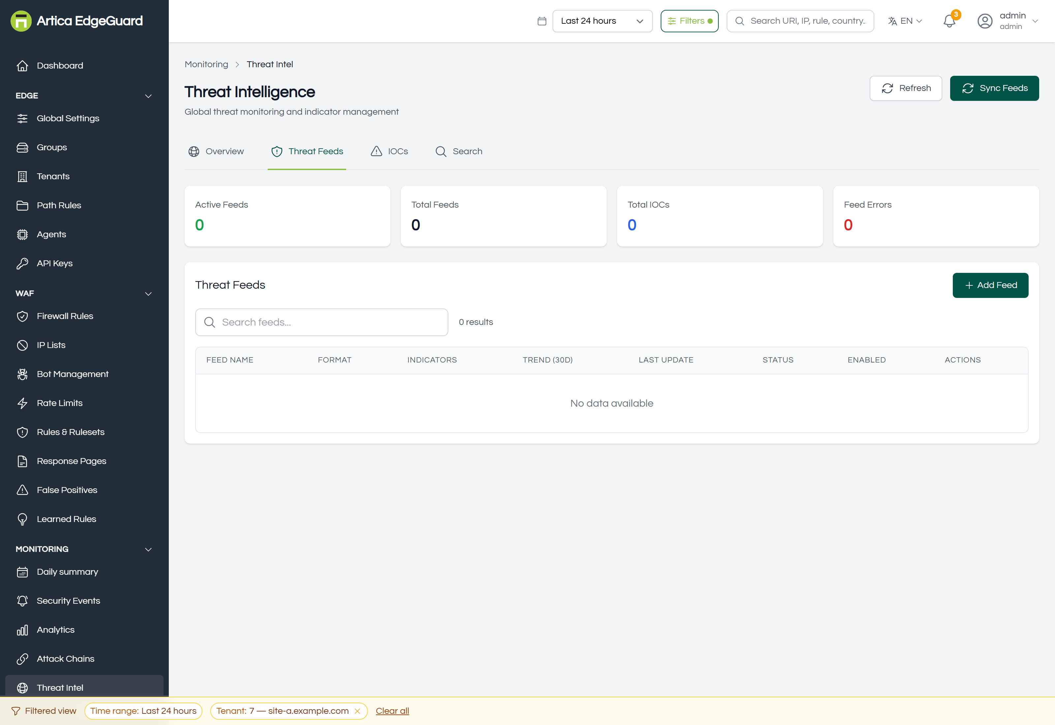Click the Add Feed button

pos(990,285)
